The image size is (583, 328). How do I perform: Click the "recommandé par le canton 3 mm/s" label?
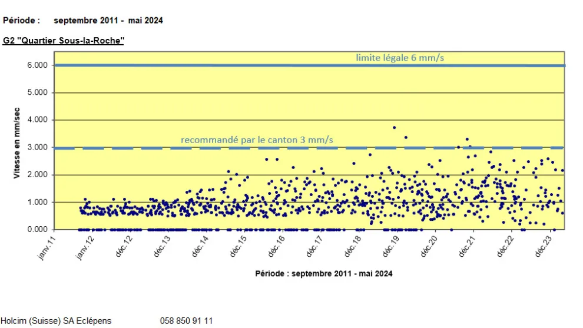click(257, 140)
